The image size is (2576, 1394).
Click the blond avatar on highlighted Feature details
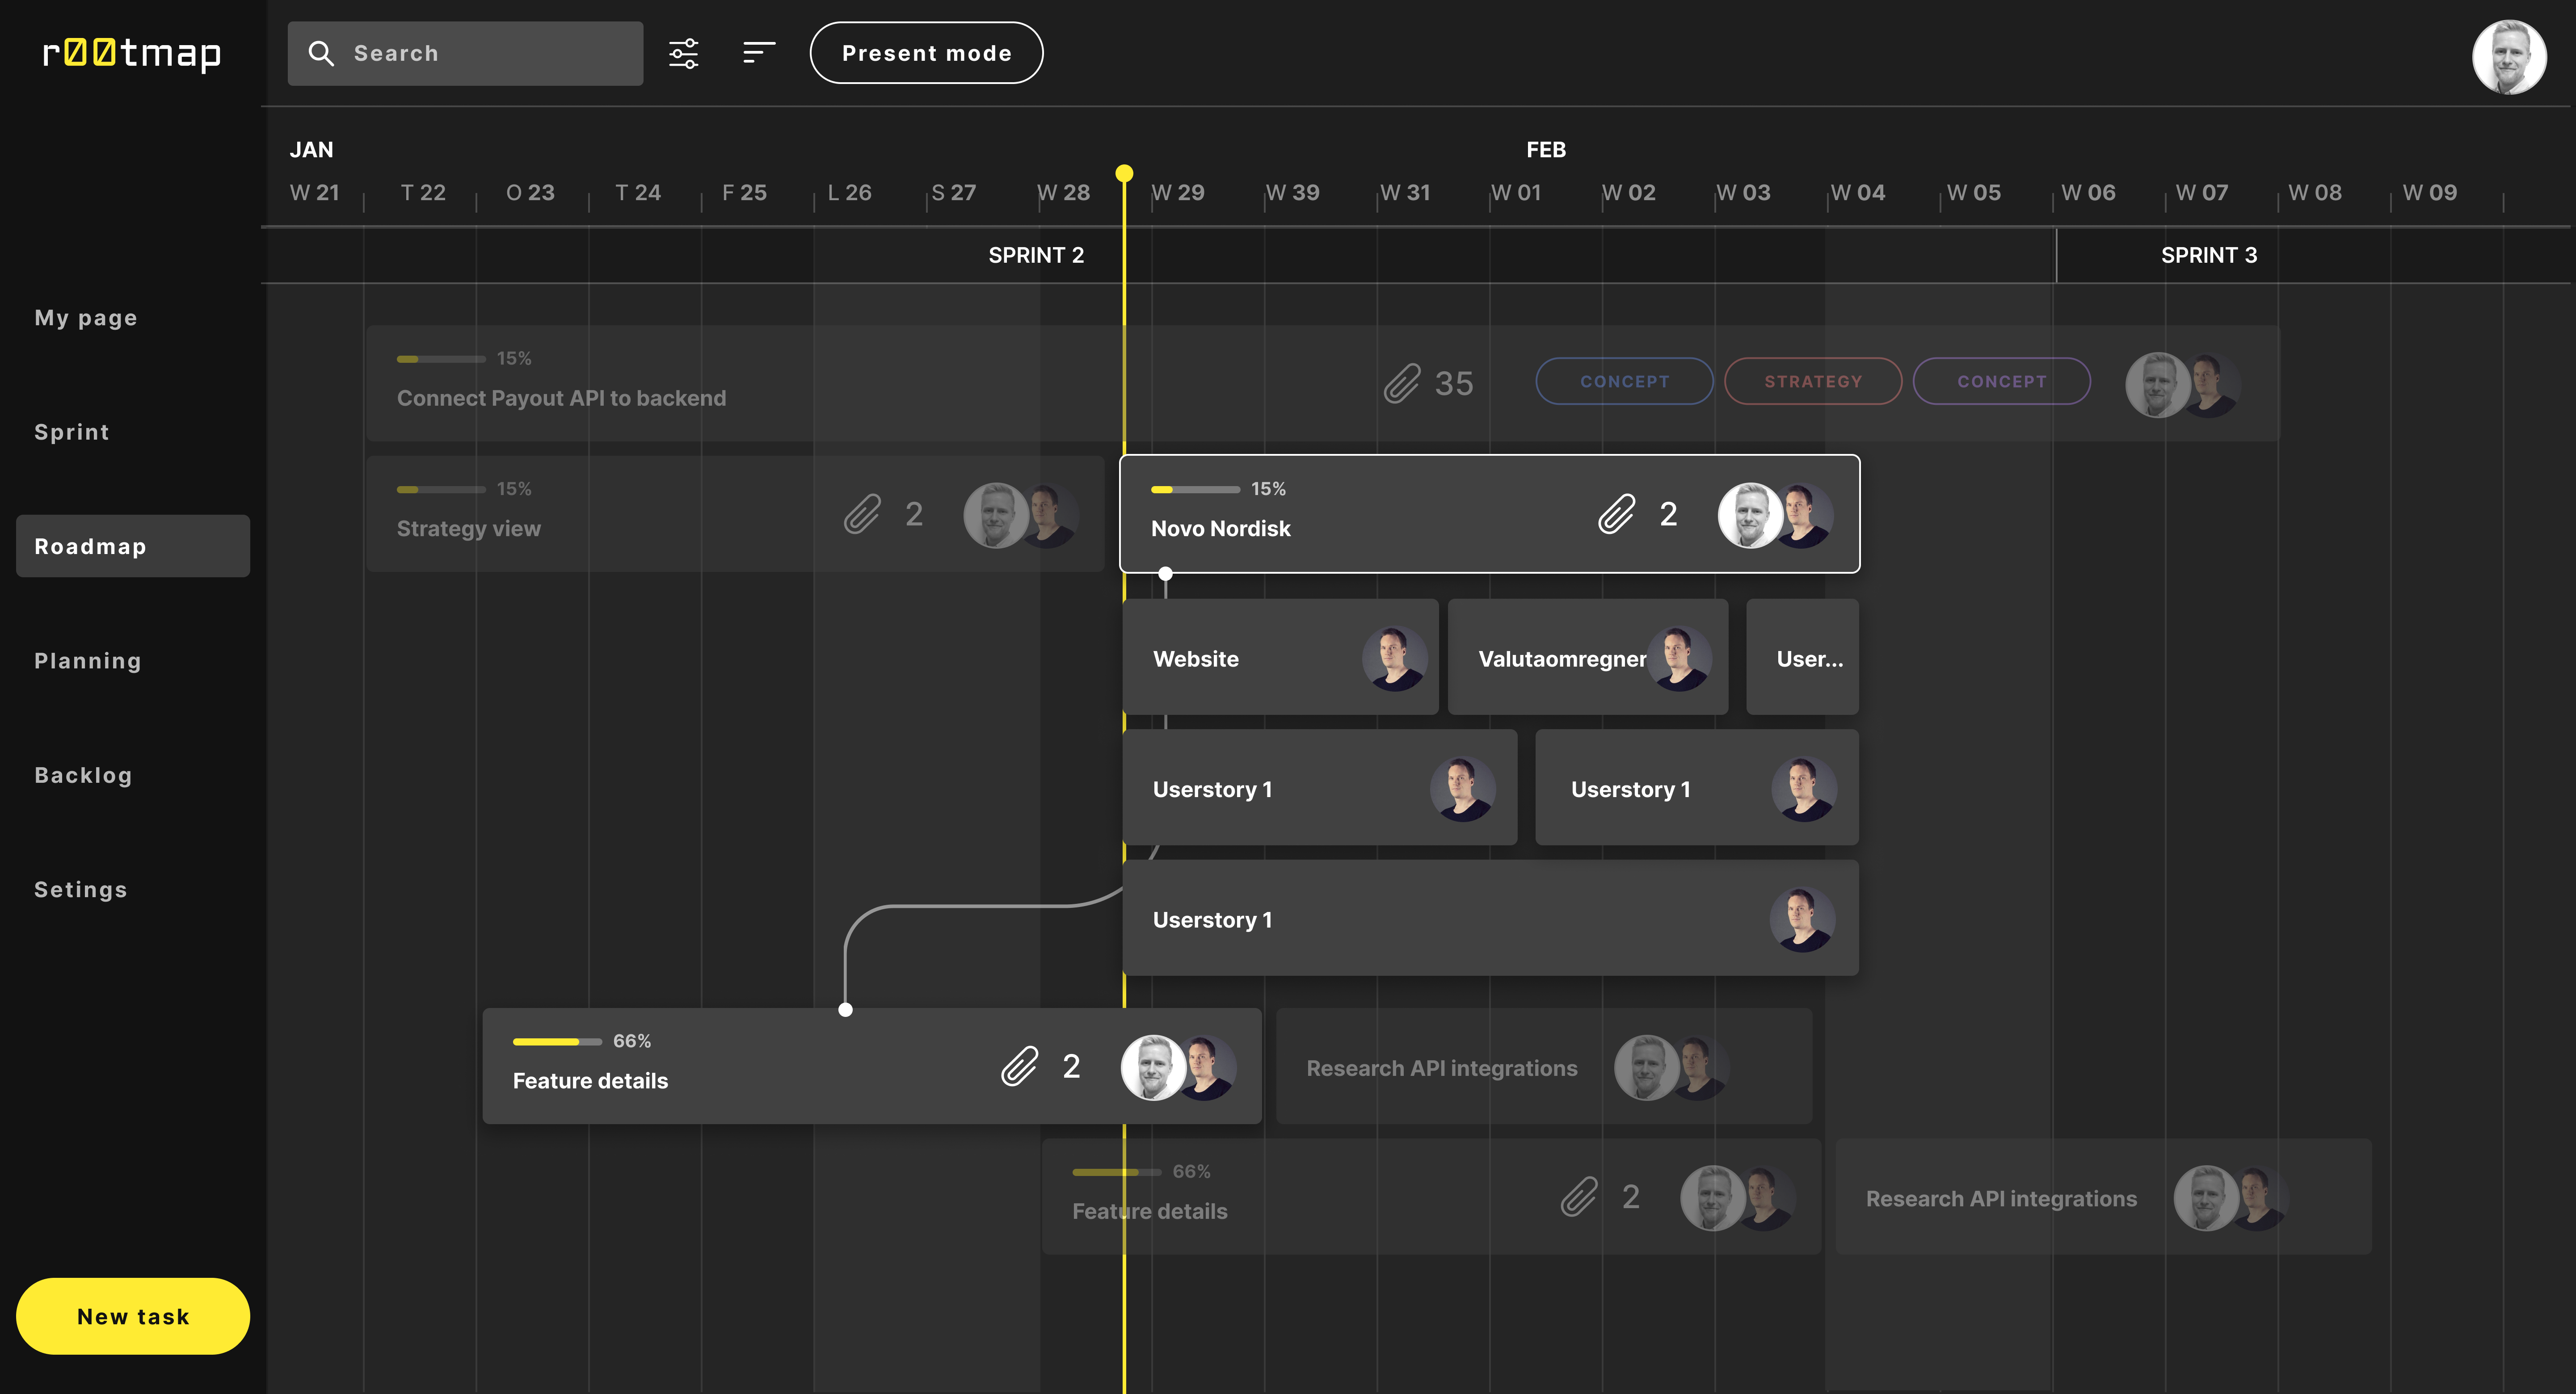tap(1153, 1067)
